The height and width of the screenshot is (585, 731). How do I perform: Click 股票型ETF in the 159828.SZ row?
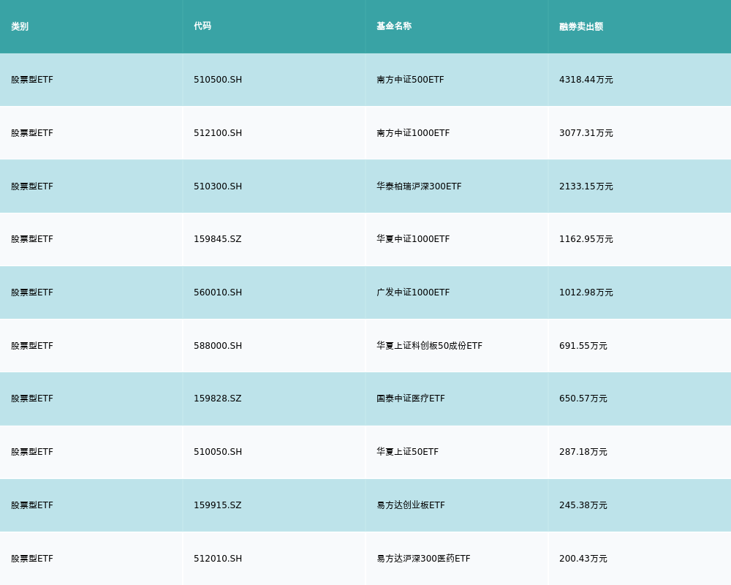pos(32,399)
